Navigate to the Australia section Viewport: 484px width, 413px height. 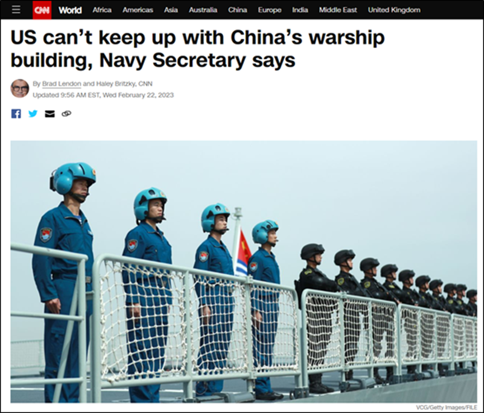pyautogui.click(x=203, y=10)
